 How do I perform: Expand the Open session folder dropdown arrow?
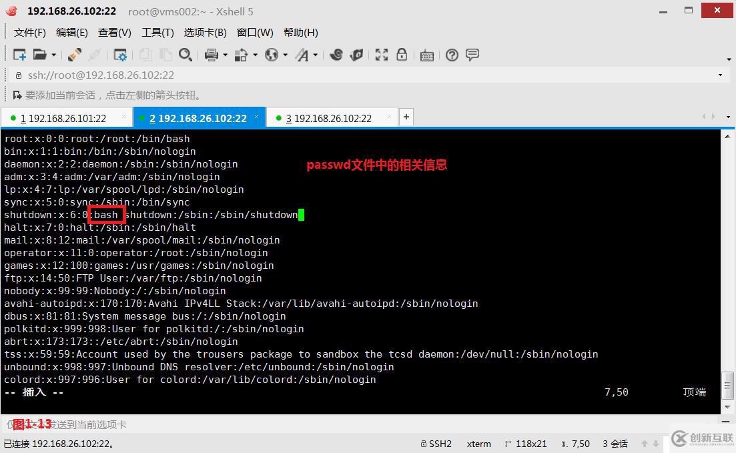pyautogui.click(x=53, y=55)
